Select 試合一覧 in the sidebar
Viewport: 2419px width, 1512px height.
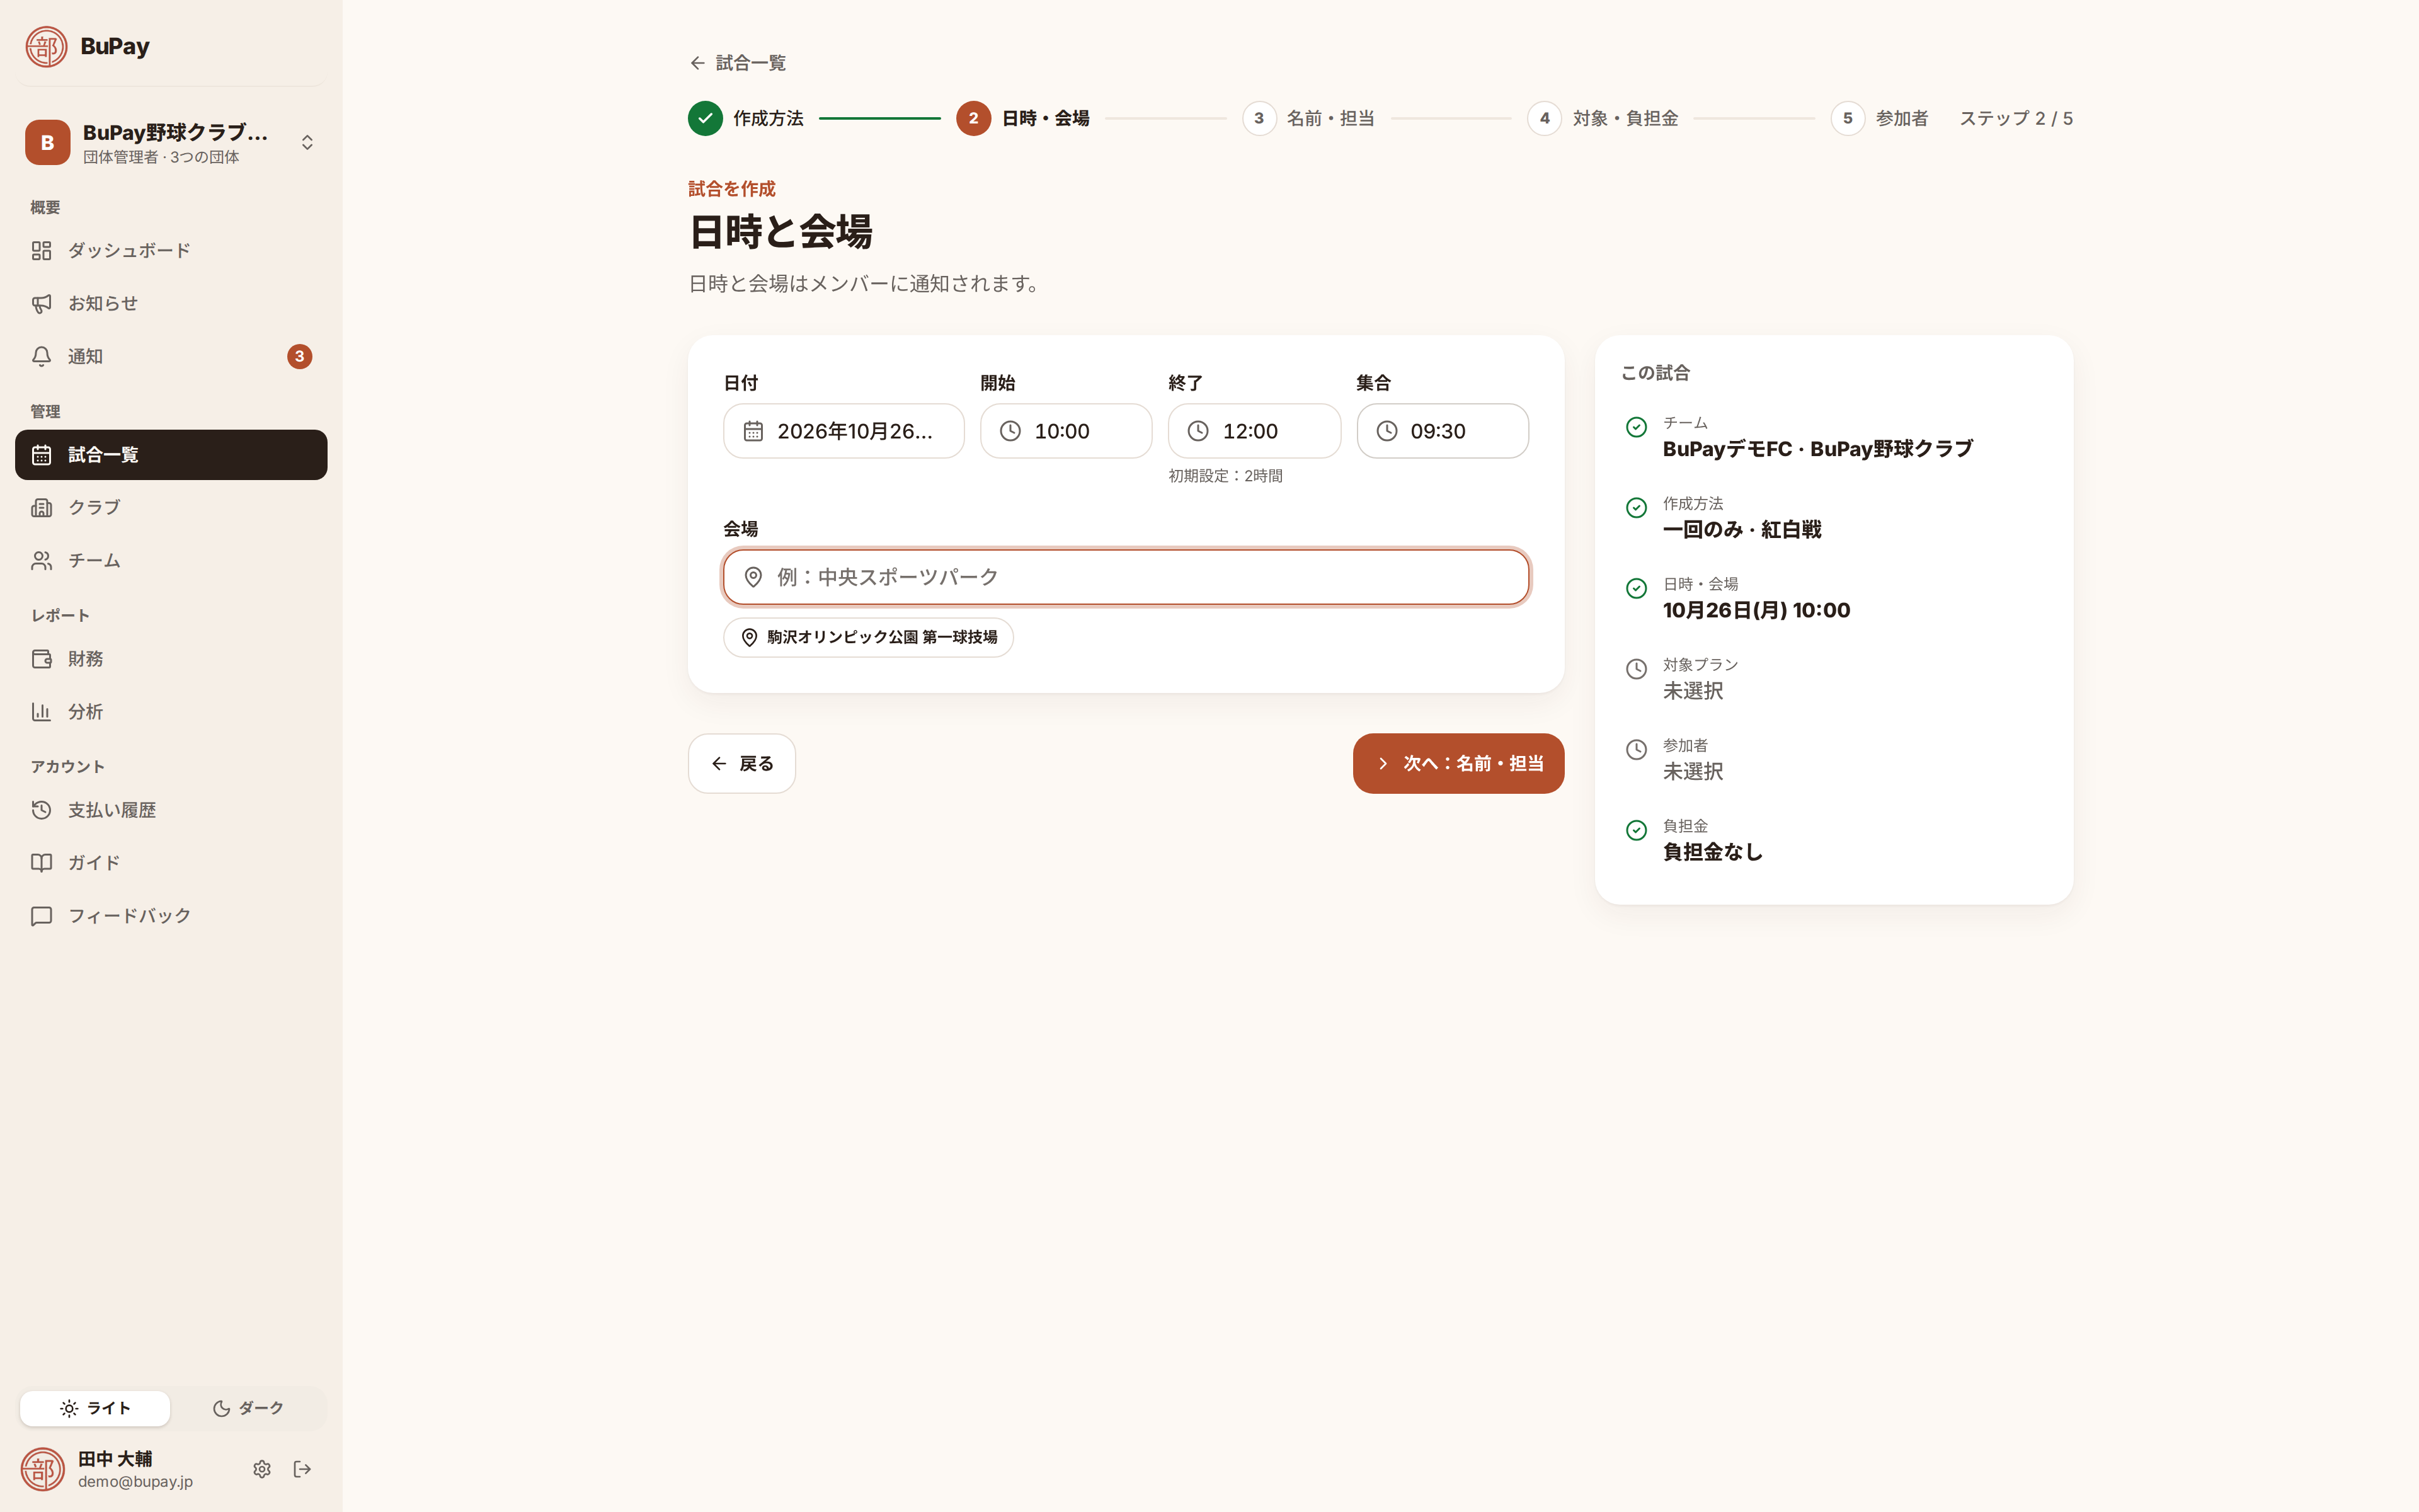(171, 455)
